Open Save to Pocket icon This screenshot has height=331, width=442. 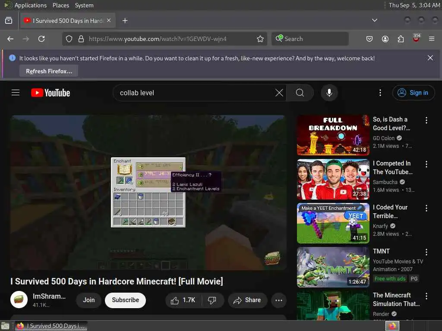[x=369, y=39]
